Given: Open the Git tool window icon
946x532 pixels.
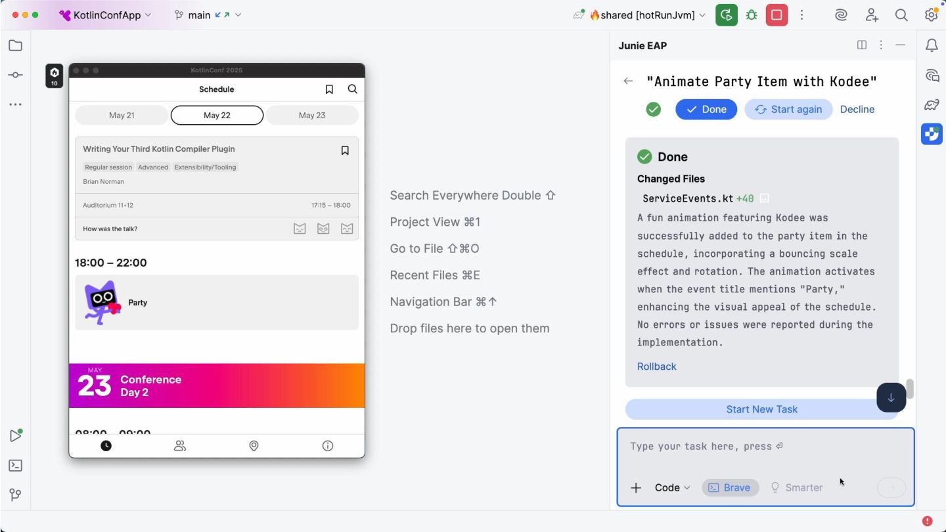Looking at the screenshot, I should click(x=15, y=495).
